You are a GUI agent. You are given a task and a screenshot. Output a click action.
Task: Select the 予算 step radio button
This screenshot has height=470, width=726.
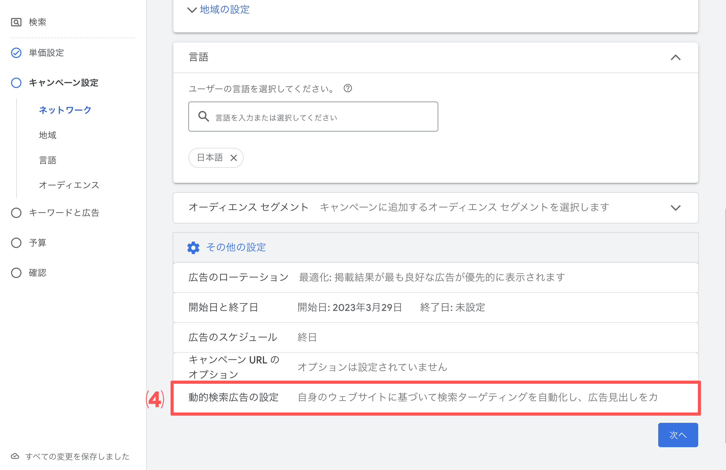click(x=16, y=242)
